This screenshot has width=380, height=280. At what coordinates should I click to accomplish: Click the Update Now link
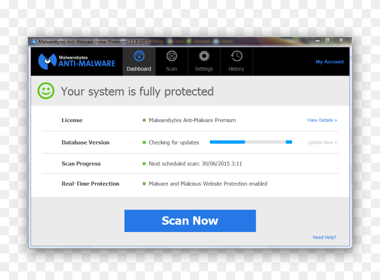[322, 142]
